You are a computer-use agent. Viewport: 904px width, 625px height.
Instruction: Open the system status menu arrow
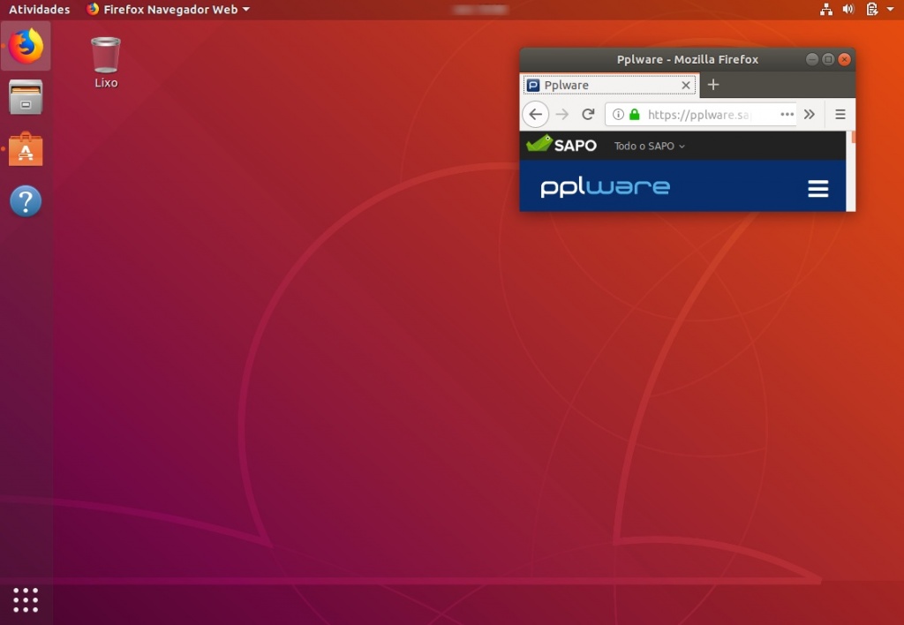click(889, 9)
